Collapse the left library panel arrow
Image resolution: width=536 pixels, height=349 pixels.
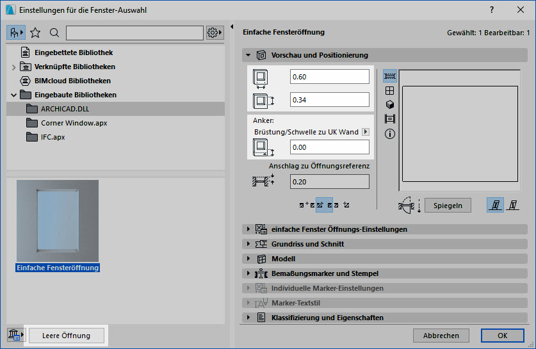click(x=232, y=26)
